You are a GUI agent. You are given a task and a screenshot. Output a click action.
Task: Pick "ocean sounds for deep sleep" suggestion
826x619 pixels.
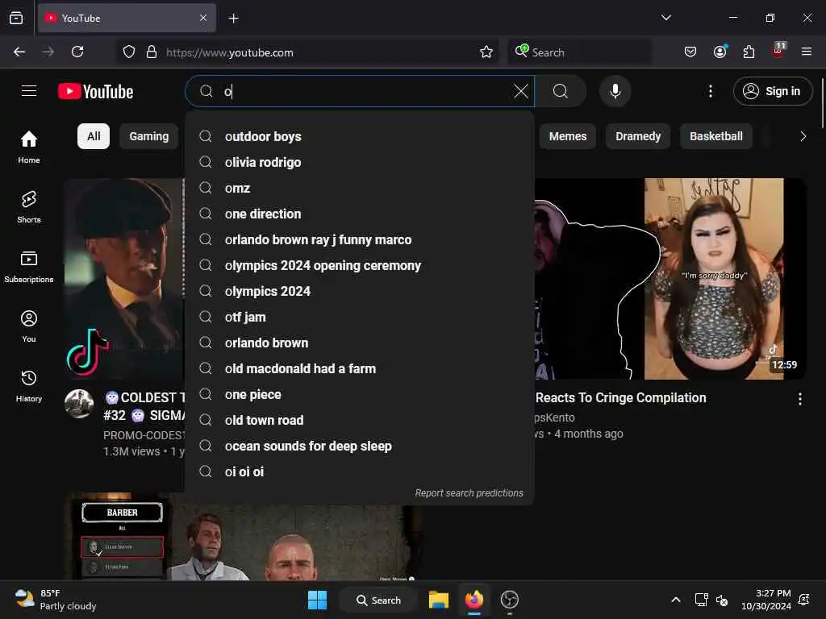click(x=360, y=446)
